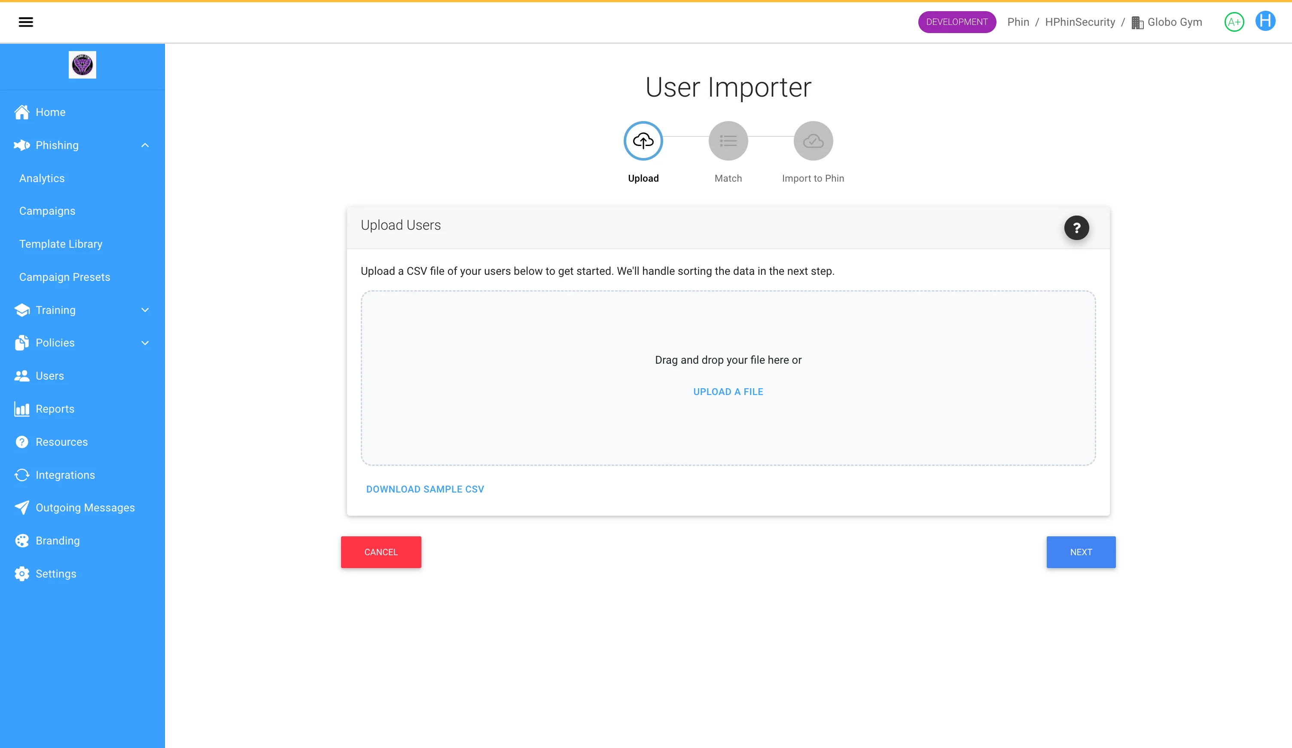
Task: Collapse the Phishing section chevron
Action: (145, 146)
